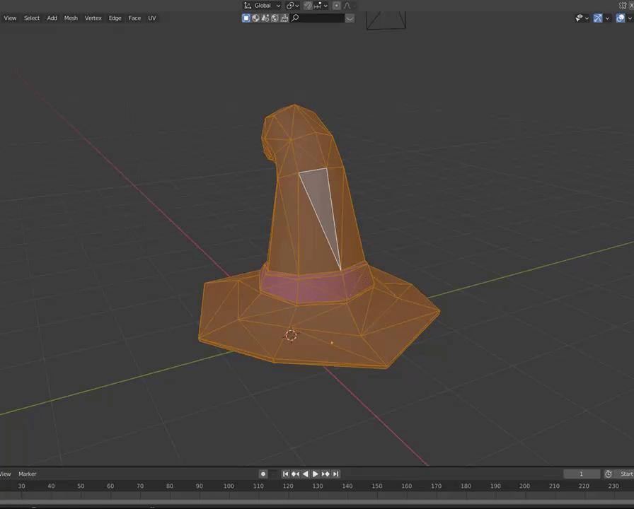The width and height of the screenshot is (634, 509).
Task: Click the selectability and visibility eye icon
Action: [579, 18]
